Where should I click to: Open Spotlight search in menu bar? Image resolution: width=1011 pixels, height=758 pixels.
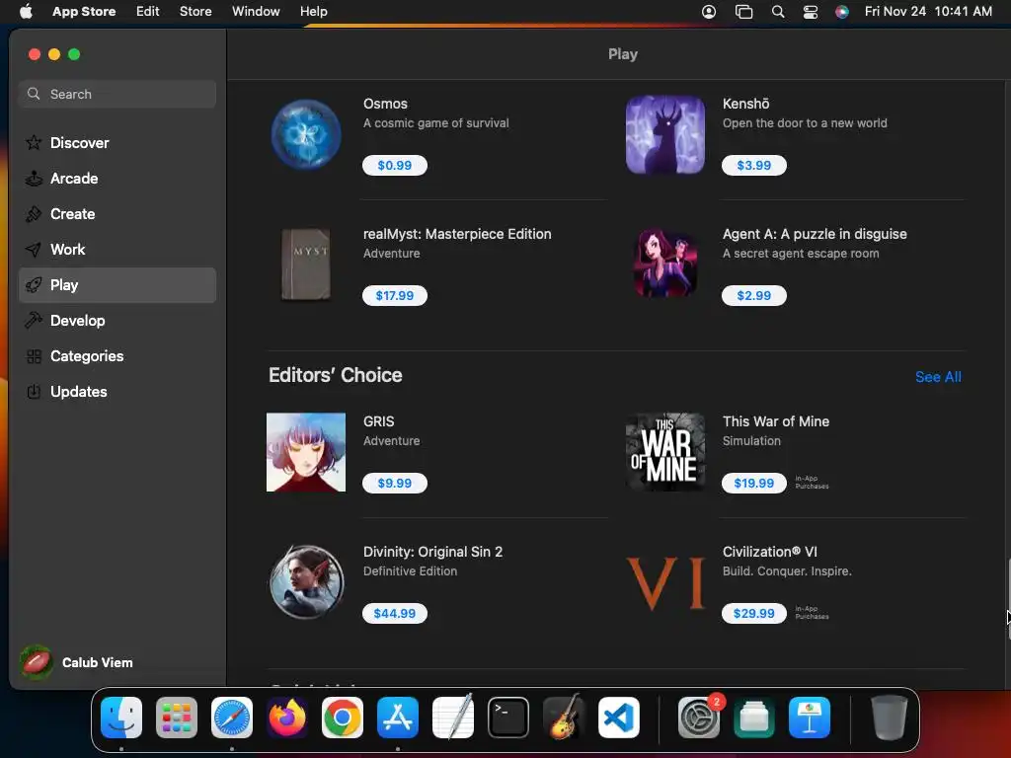(x=778, y=12)
